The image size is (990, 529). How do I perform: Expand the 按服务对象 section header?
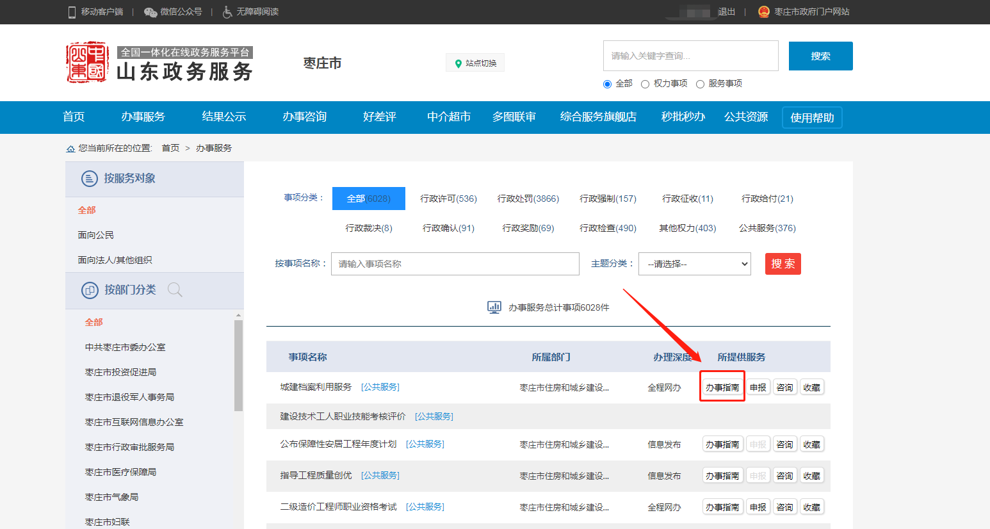click(129, 179)
